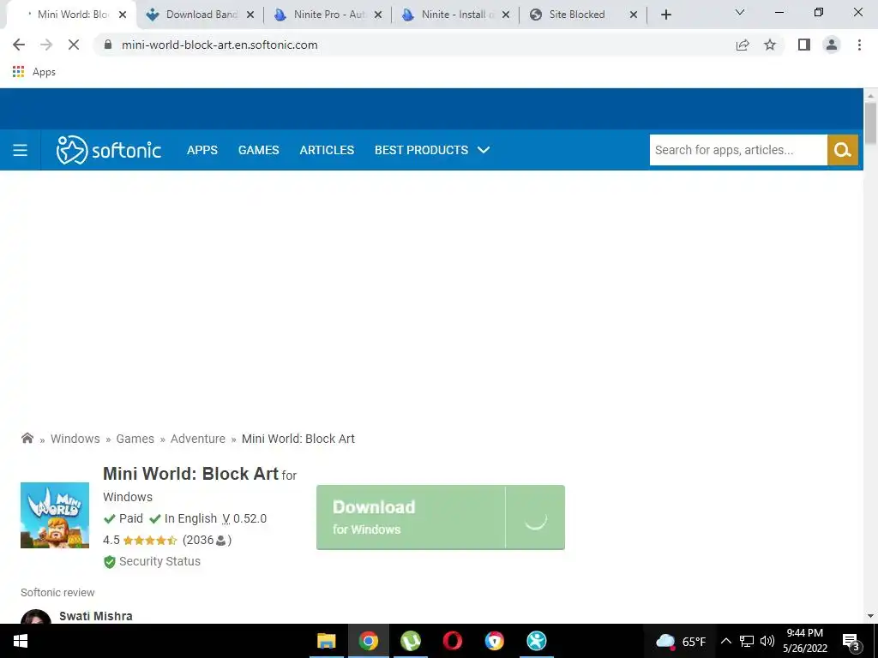Click author name Swati Mishra
The image size is (878, 658).
pyautogui.click(x=96, y=616)
